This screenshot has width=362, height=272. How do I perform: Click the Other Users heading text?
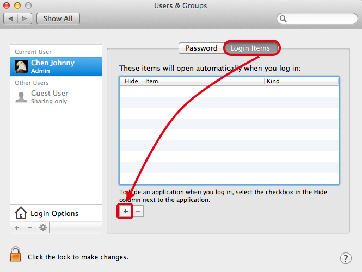(32, 83)
